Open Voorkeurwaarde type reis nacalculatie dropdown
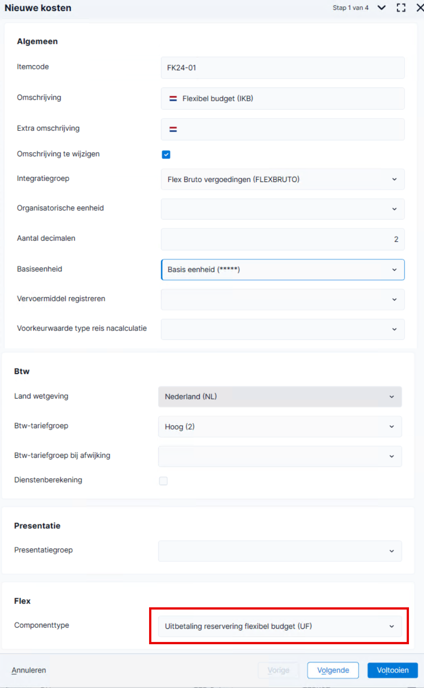The image size is (424, 688). click(x=283, y=329)
